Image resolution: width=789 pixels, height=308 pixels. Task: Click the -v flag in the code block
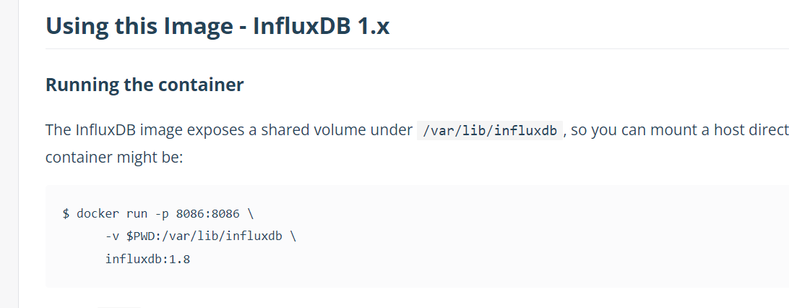[112, 236]
